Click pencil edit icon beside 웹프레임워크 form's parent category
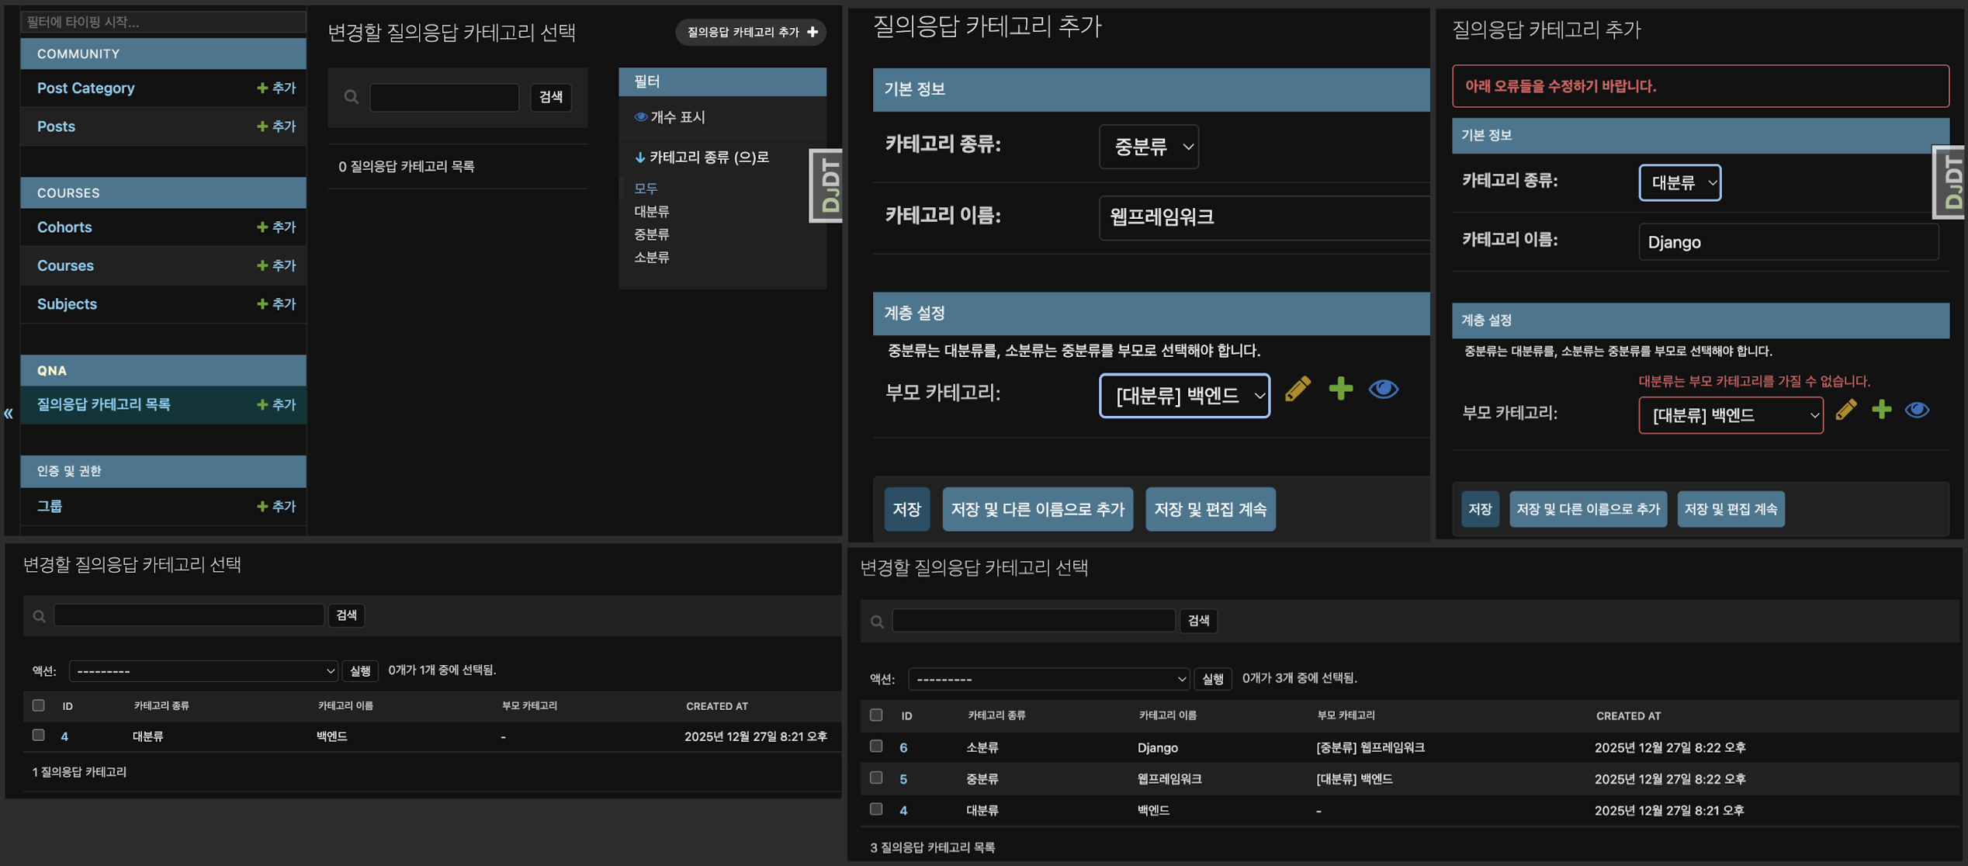 pyautogui.click(x=1298, y=389)
